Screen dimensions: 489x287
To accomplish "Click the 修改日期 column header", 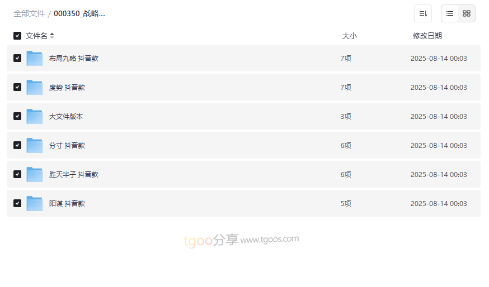I will click(427, 36).
